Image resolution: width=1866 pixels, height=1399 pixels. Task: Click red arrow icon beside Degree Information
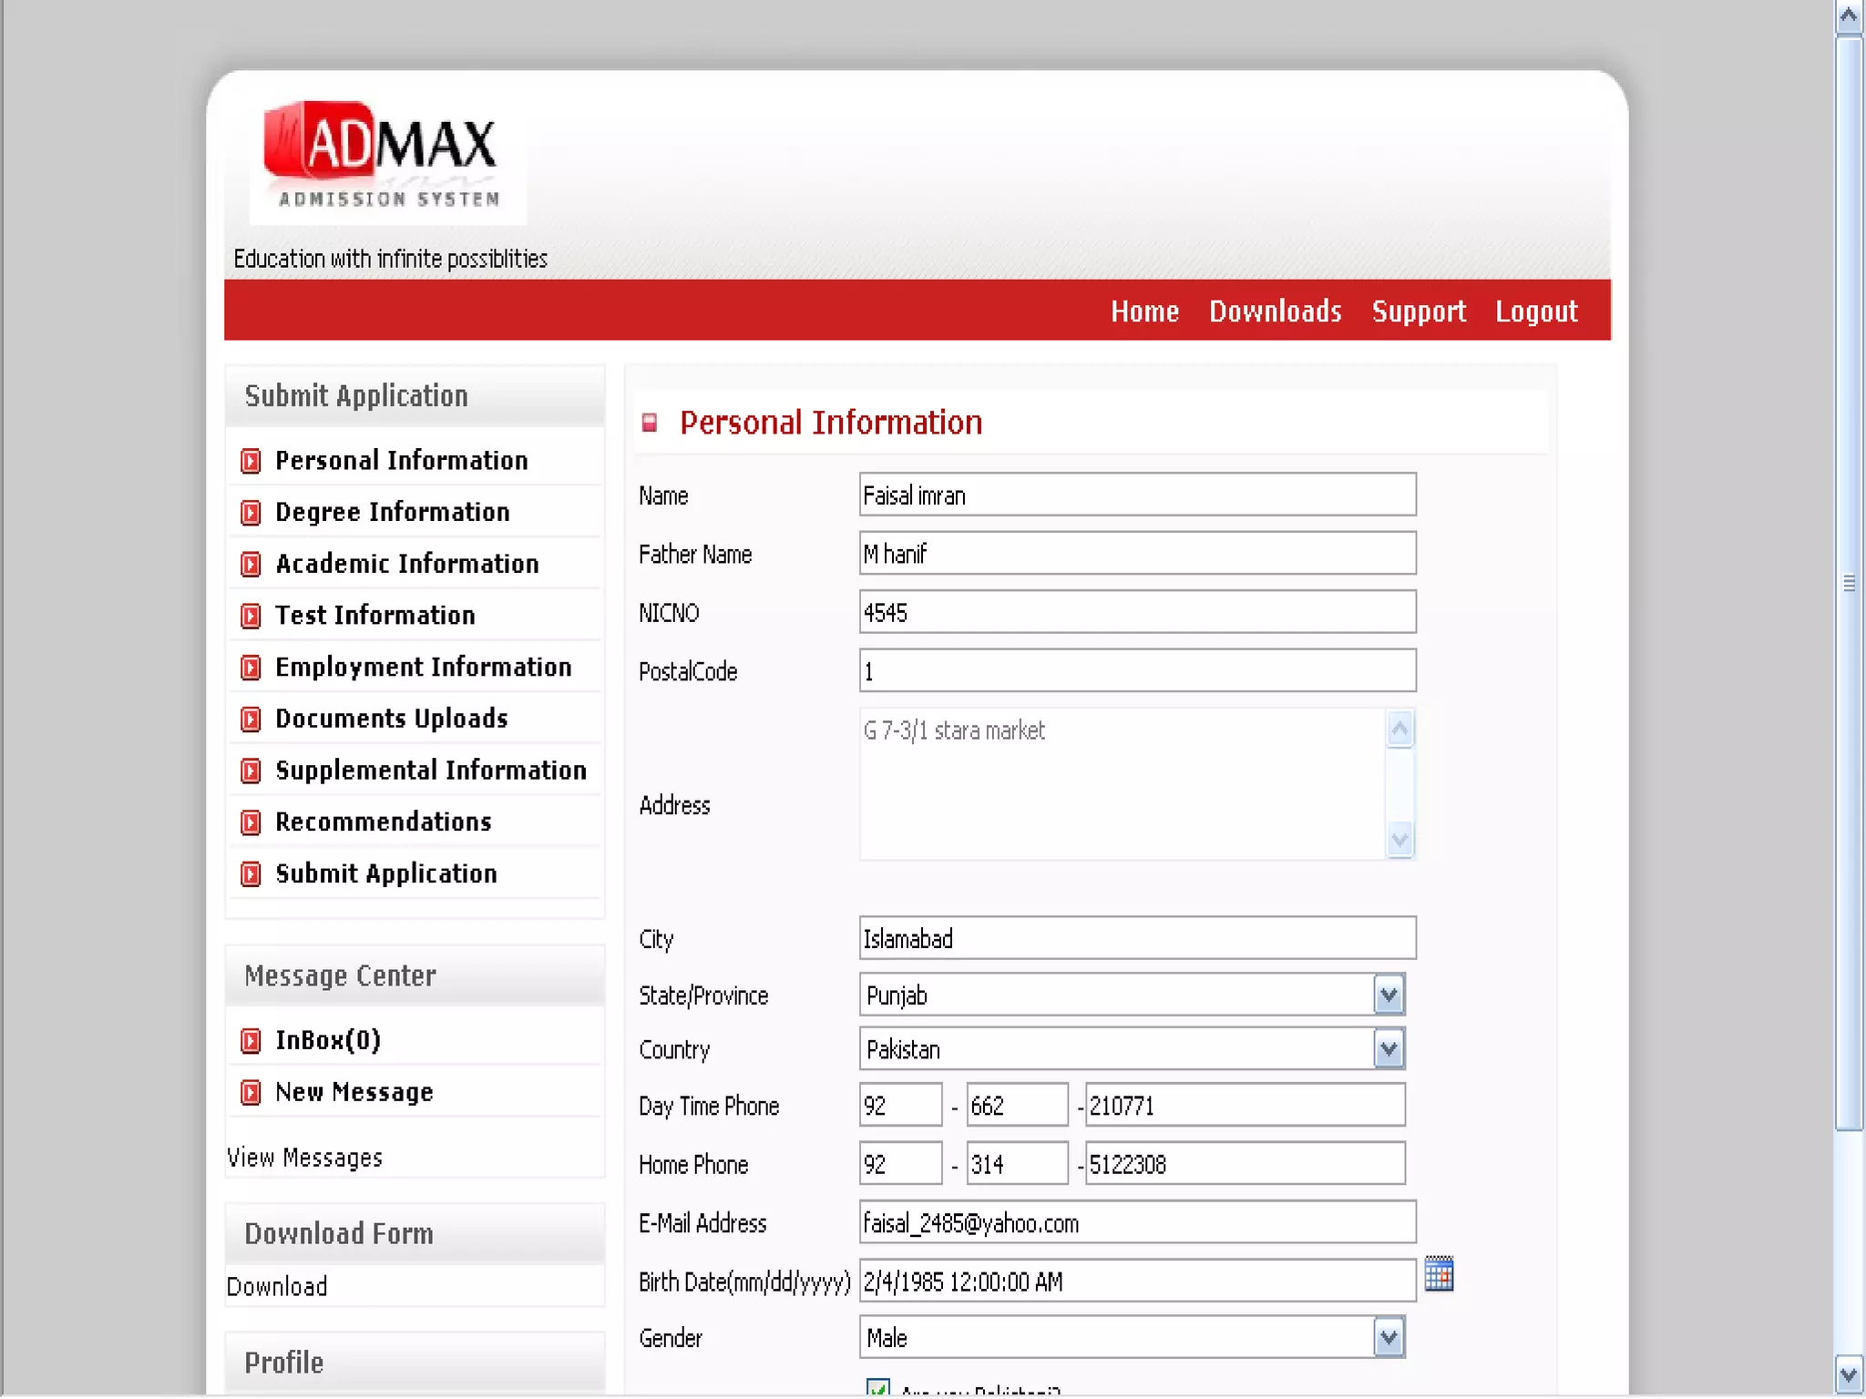pyautogui.click(x=251, y=513)
